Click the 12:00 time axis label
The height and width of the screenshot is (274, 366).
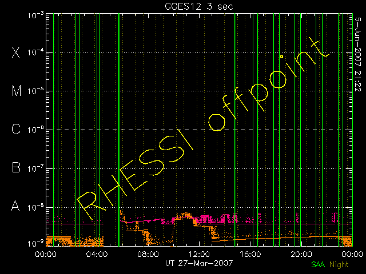[199, 254]
